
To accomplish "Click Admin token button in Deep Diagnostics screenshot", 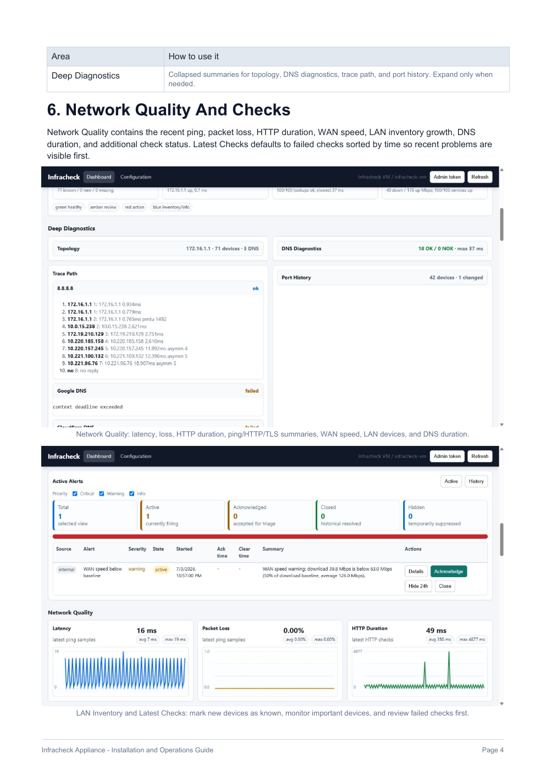I will pyautogui.click(x=447, y=177).
